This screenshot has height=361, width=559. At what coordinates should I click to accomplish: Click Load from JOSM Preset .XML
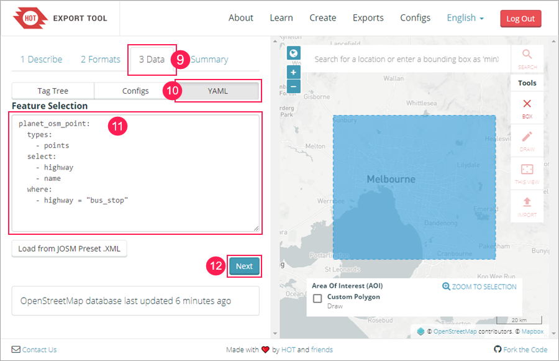point(69,249)
